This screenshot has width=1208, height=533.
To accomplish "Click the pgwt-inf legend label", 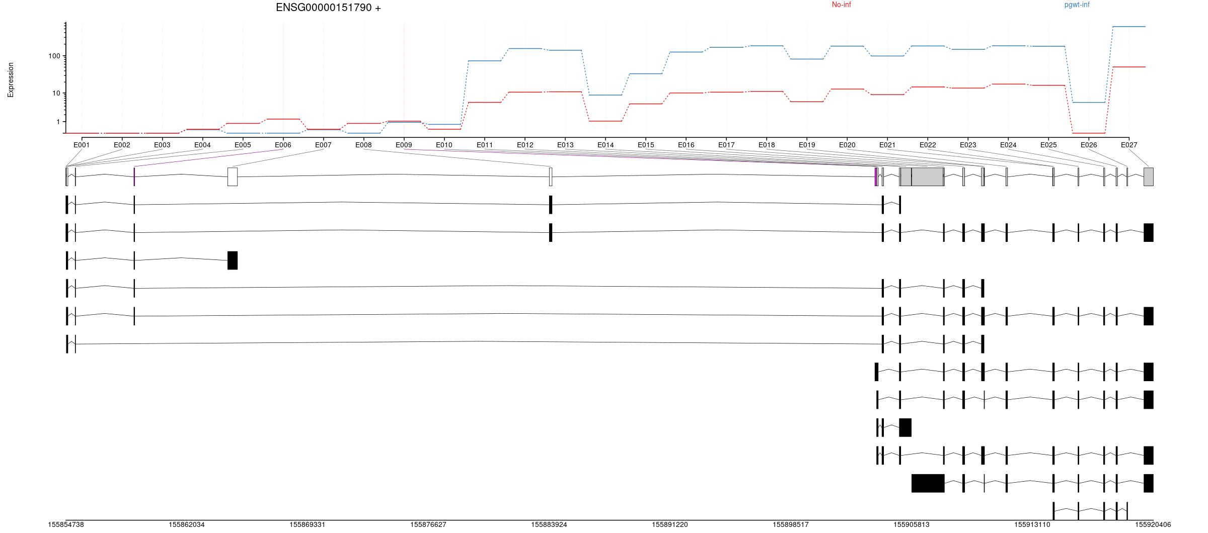I will click(1077, 5).
